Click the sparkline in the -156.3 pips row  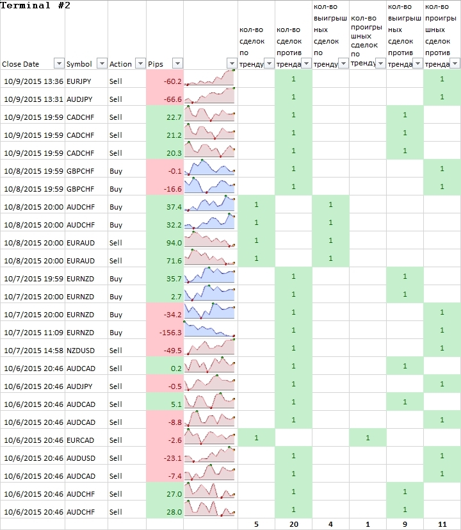[209, 329]
